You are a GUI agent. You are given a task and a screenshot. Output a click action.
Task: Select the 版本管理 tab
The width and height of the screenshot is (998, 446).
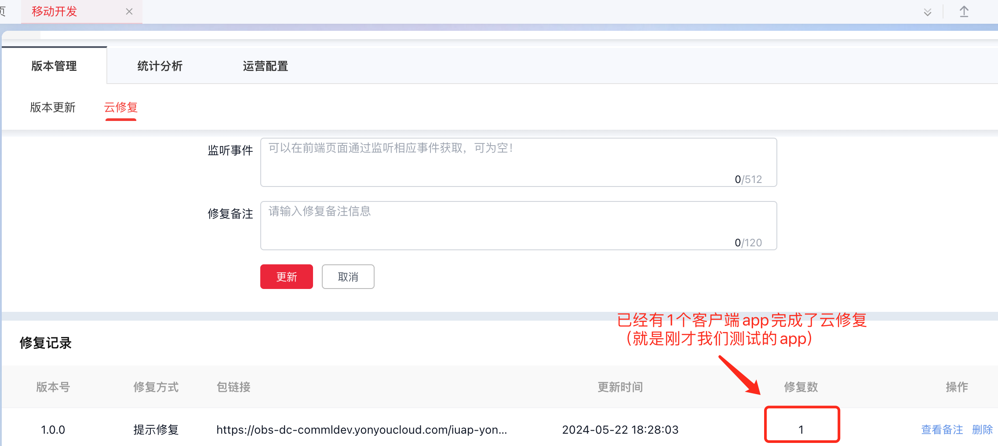[x=53, y=66]
